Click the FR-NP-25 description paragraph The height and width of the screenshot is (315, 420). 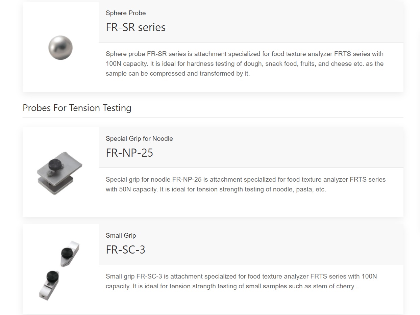tap(246, 184)
